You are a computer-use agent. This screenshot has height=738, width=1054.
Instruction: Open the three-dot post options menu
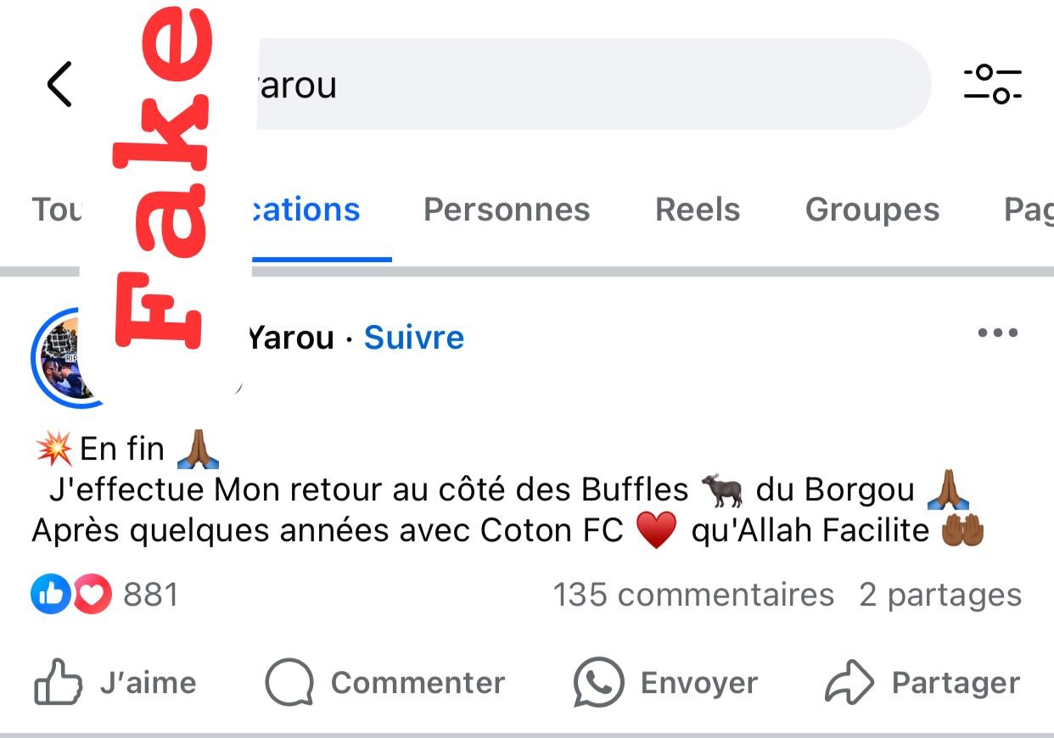point(997,333)
